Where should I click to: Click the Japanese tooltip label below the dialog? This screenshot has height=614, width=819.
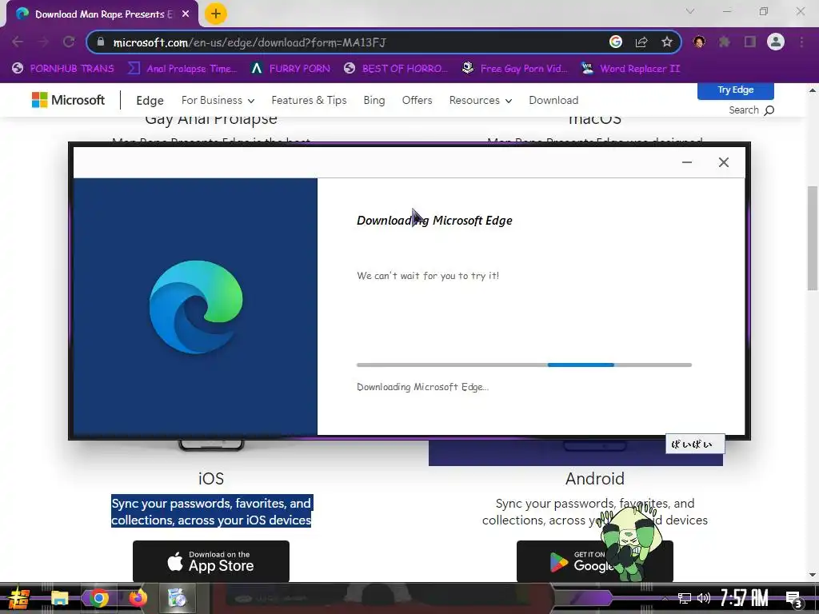(695, 444)
